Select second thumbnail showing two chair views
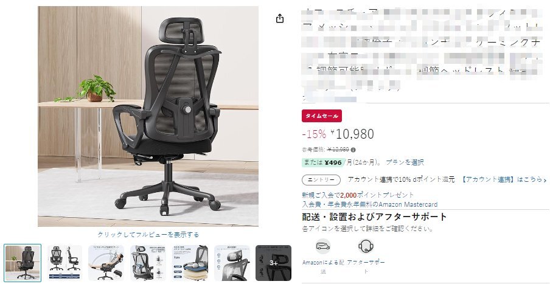This screenshot has height=284, width=550. click(64, 263)
